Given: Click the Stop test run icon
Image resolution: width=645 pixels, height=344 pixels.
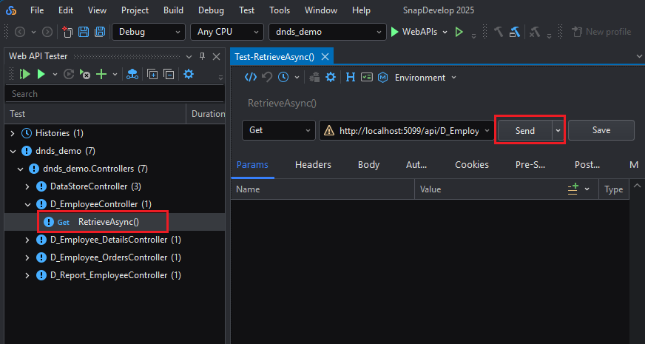Looking at the screenshot, I should [x=85, y=74].
